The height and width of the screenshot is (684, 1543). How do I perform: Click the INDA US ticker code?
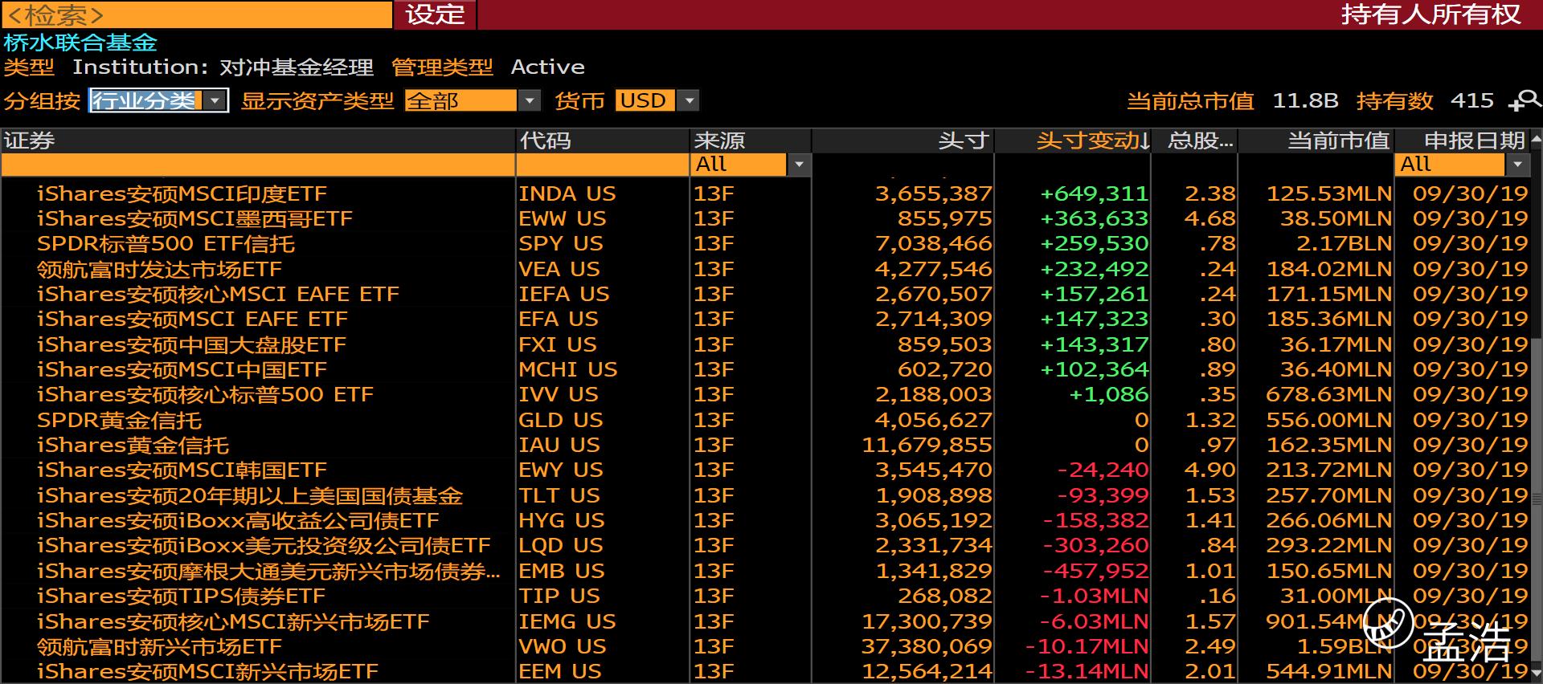point(567,193)
